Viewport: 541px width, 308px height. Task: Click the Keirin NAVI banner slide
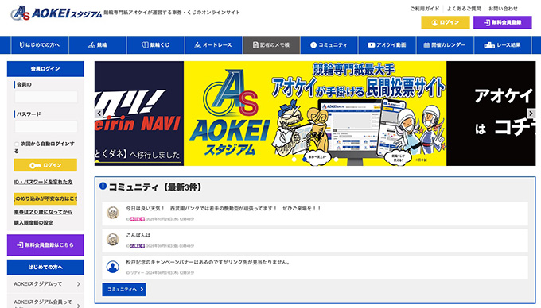(139, 114)
